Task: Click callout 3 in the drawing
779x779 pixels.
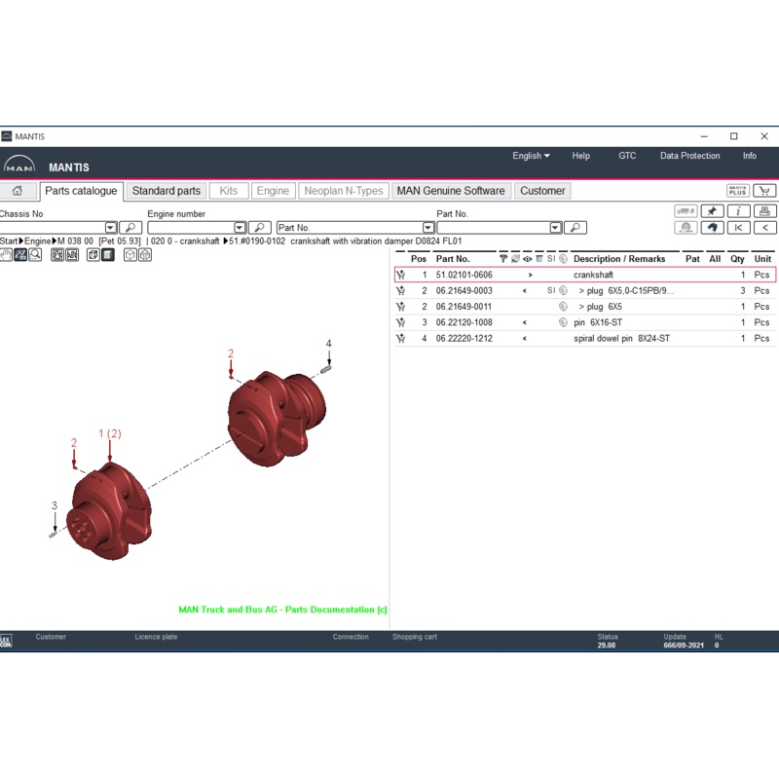Action: pyautogui.click(x=55, y=505)
